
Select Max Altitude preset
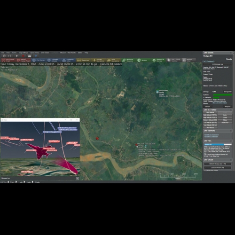210,112
